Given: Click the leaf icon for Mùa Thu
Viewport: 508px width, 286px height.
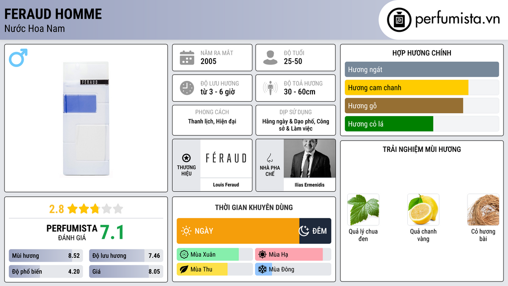Looking at the screenshot, I should [x=184, y=269].
